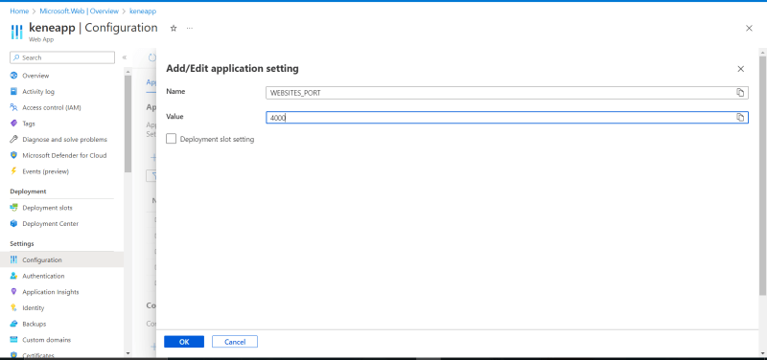Open Overview in the sidebar menu
The height and width of the screenshot is (360, 767).
click(x=35, y=76)
